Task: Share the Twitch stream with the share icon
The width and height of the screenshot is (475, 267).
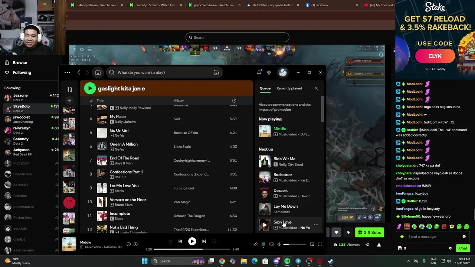Action: coord(367,245)
